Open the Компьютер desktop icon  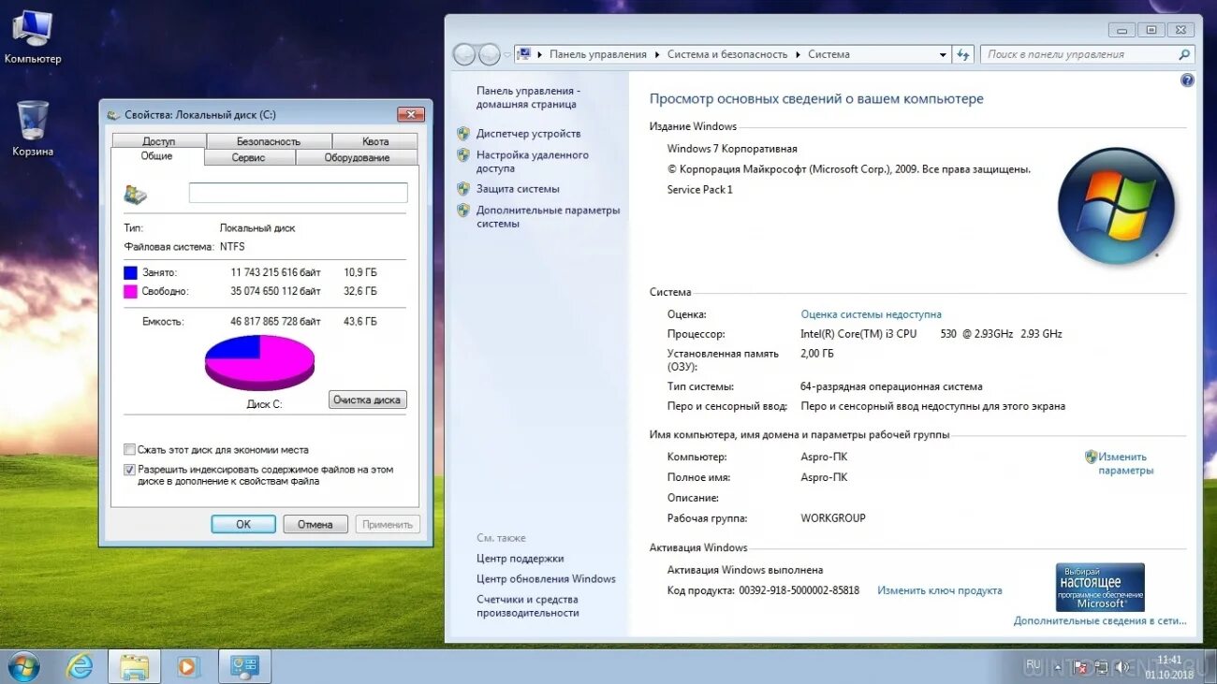point(32,37)
